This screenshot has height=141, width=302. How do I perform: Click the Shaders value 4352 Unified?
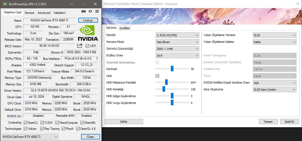38,65
